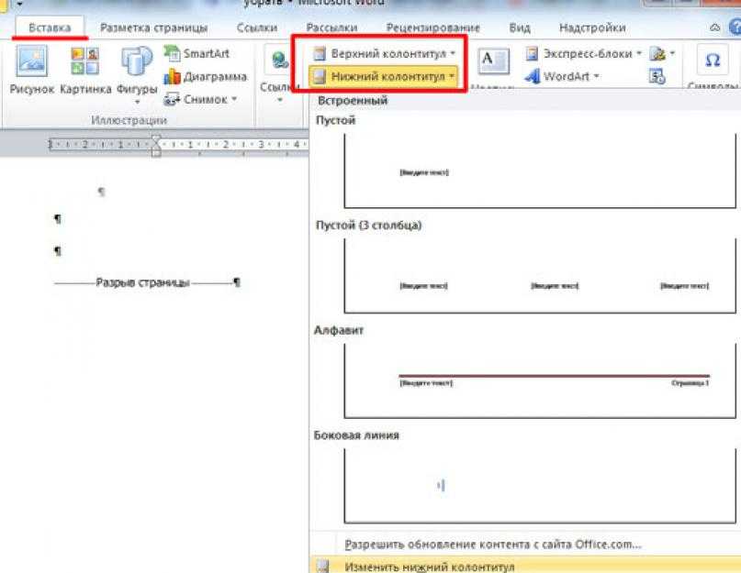Open the Надстройки tab
741x573 pixels.
tap(592, 28)
